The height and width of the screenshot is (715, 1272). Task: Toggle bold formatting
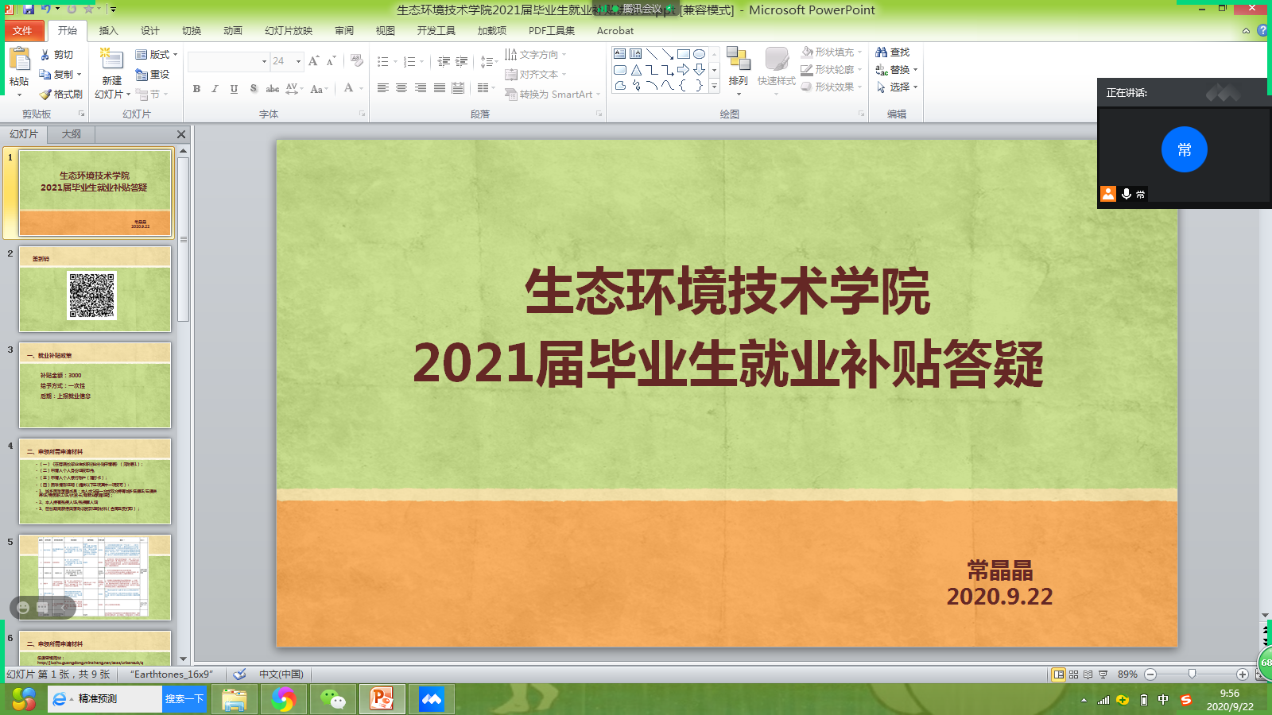pyautogui.click(x=196, y=89)
